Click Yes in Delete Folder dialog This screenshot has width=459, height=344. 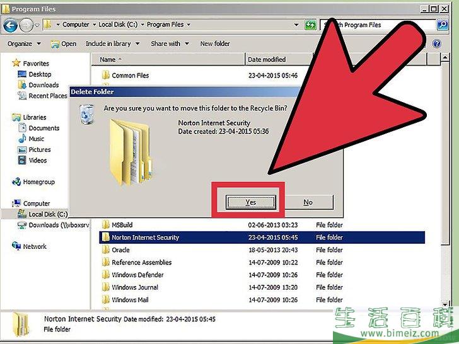[250, 202]
